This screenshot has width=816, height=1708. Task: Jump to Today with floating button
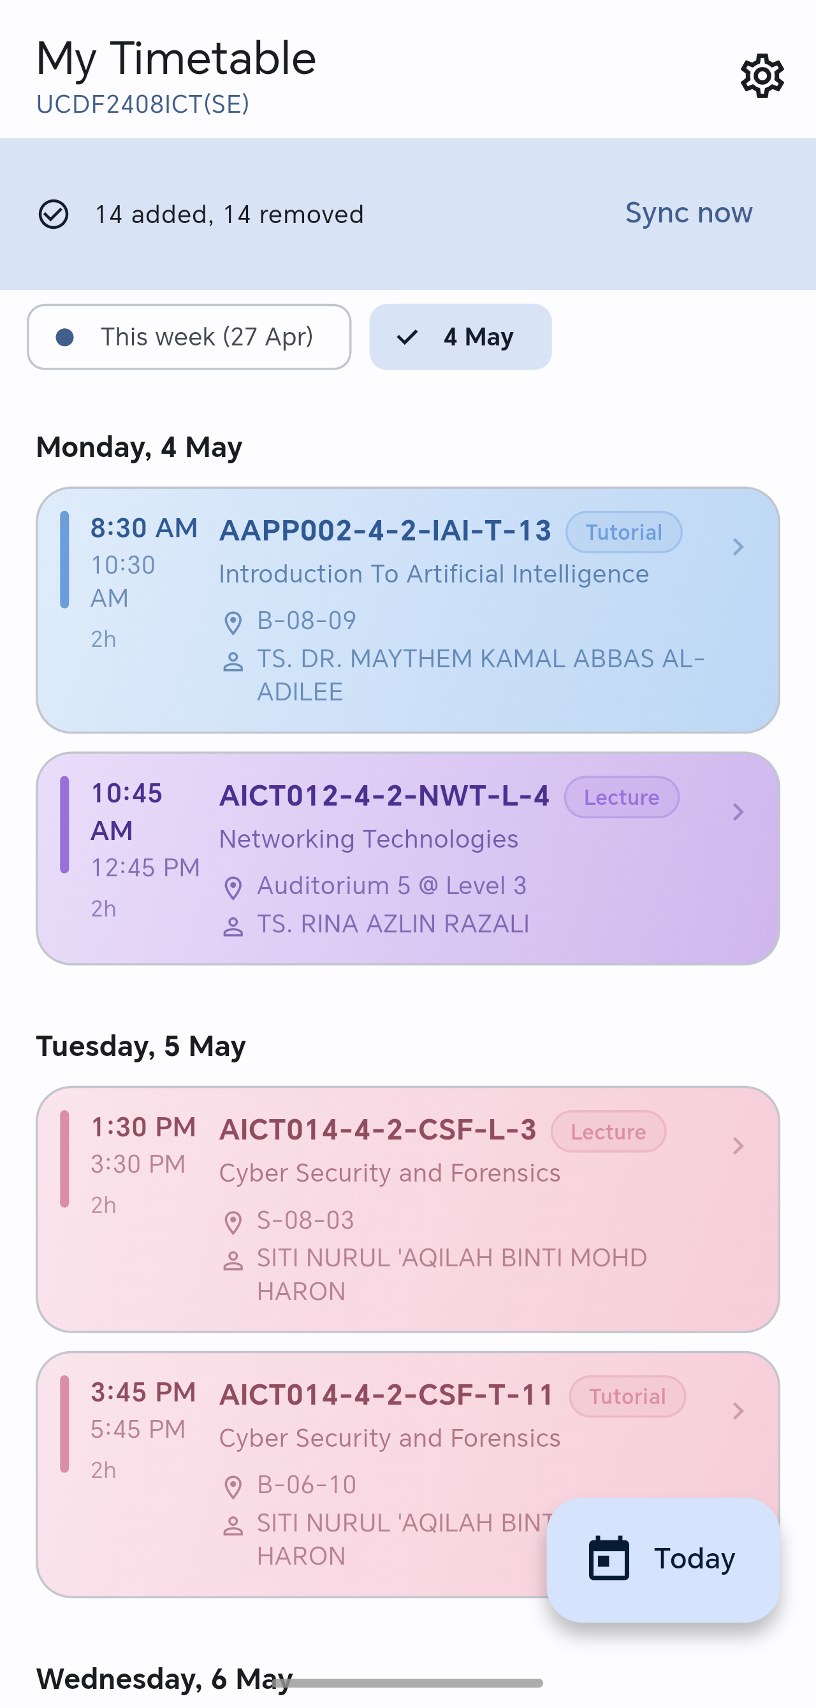pos(664,1560)
